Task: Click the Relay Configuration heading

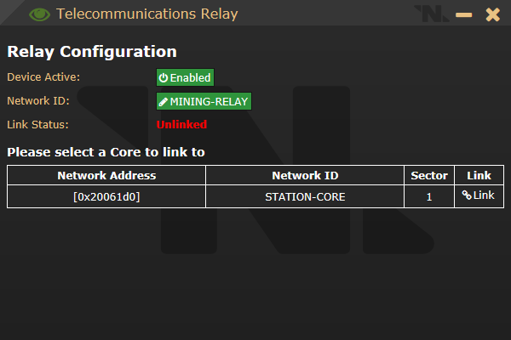Action: (x=92, y=52)
